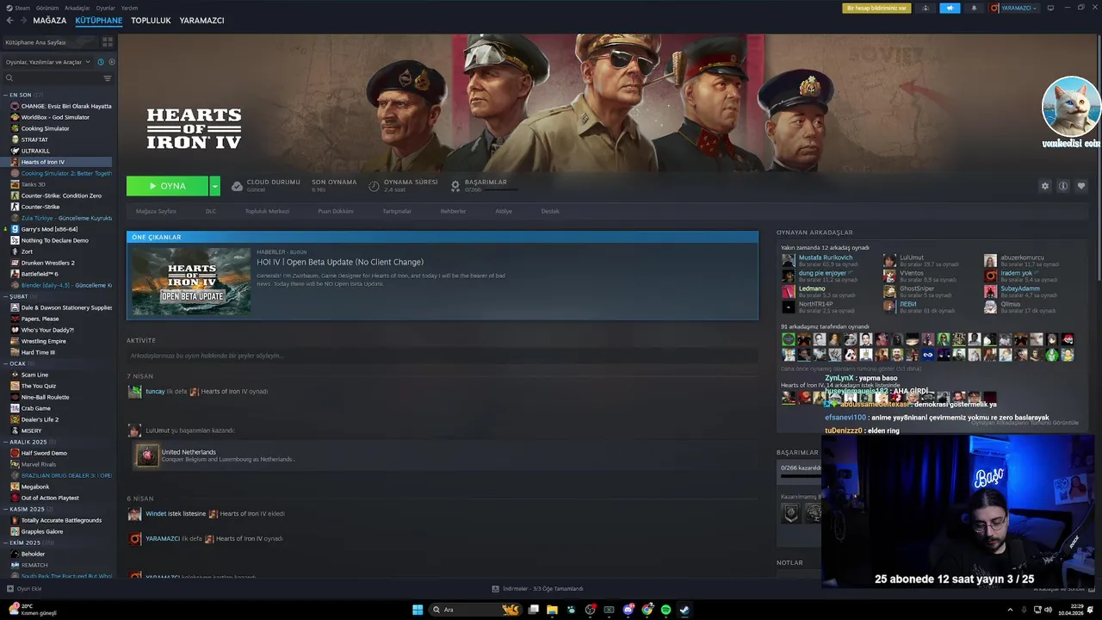Open announcements megaphone icon
Viewport: 1102px width, 620px height.
pos(950,8)
